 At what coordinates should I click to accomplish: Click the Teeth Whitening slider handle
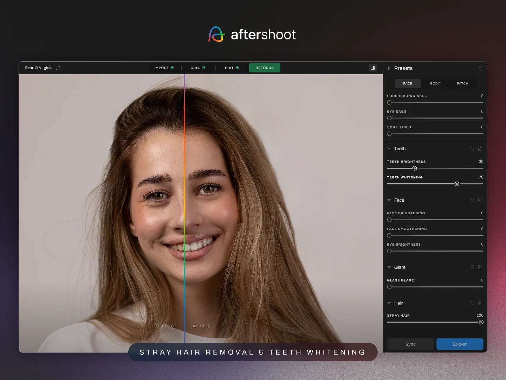point(457,184)
